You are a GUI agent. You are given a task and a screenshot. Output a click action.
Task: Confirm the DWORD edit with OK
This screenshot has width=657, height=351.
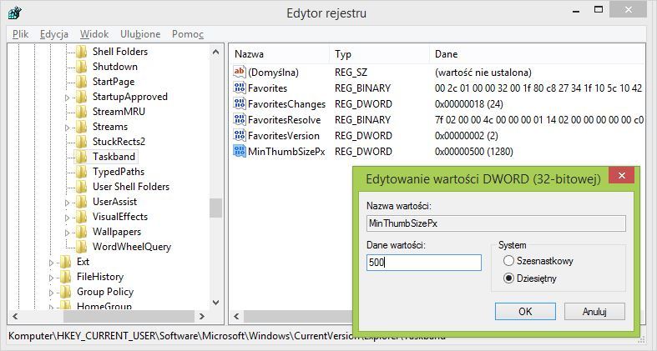(x=525, y=312)
